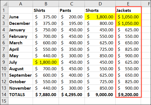The image size is (151, 105).
Task: Select the yellow June Shorts $1,800.00 cell
Action: (x=100, y=17)
